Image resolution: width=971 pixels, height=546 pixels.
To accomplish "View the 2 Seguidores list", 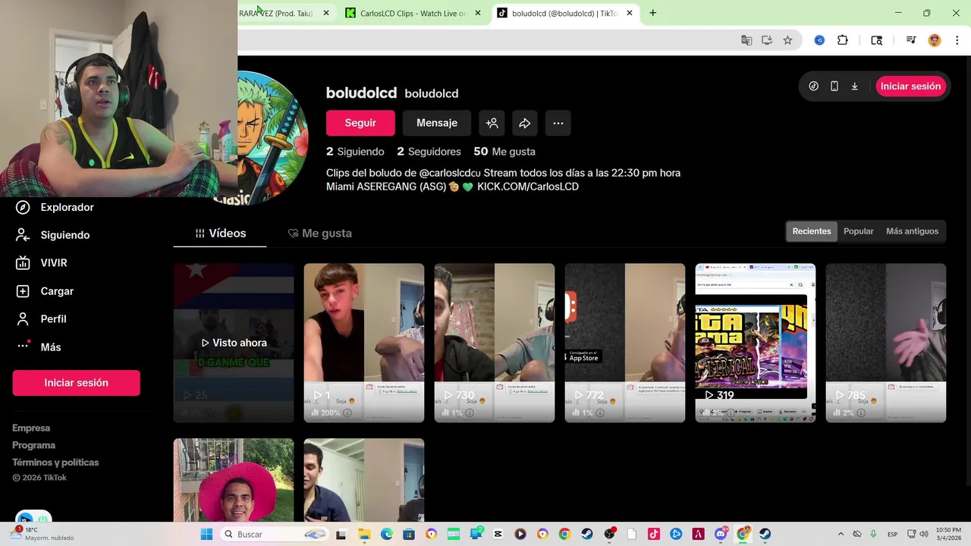I will click(429, 152).
